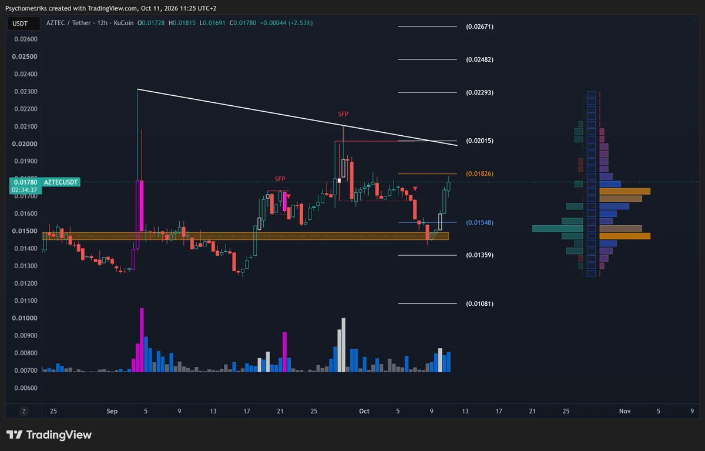
Task: Click the AZTEC / Tether symbol title
Action: tap(69, 23)
